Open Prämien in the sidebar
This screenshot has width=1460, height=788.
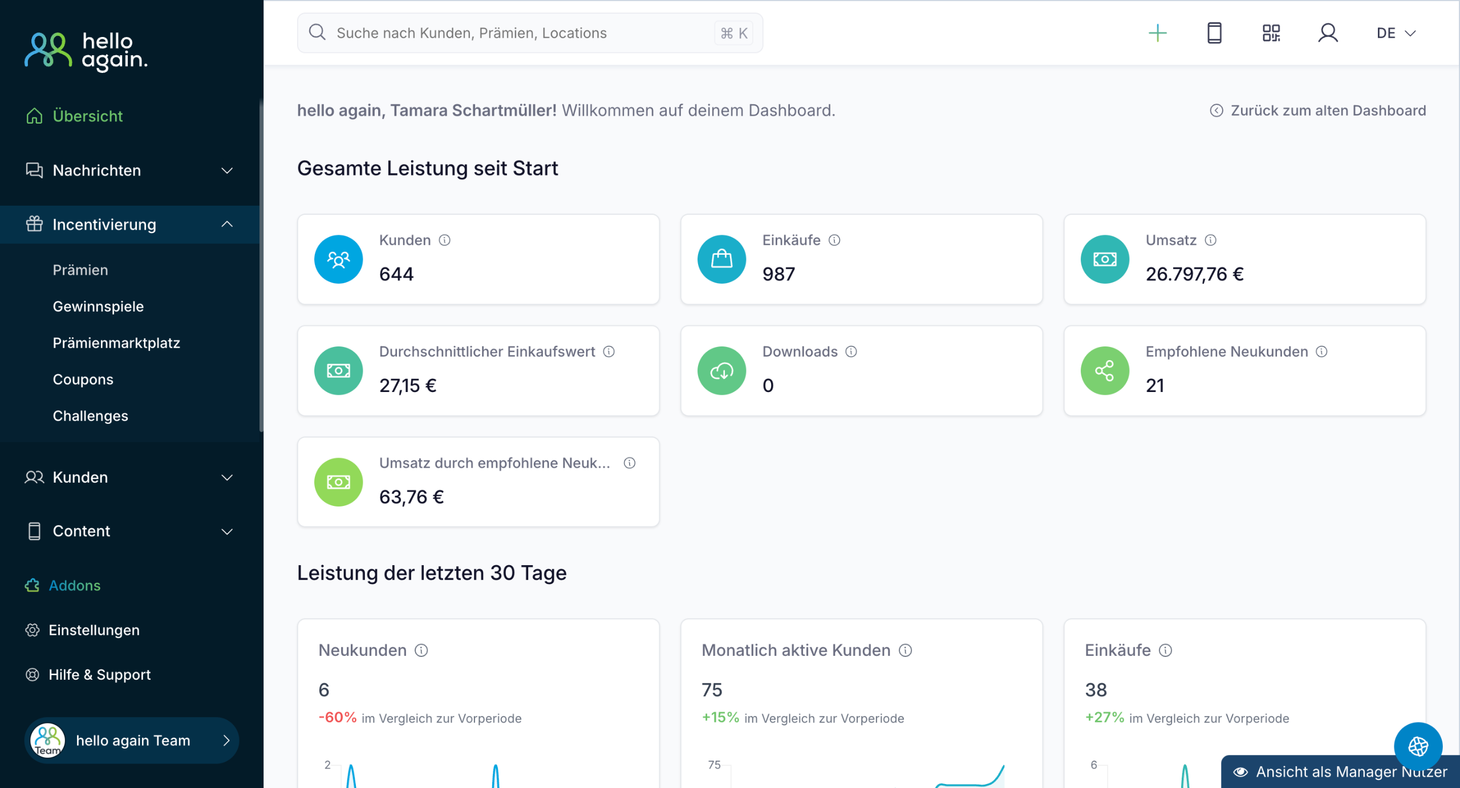coord(80,270)
